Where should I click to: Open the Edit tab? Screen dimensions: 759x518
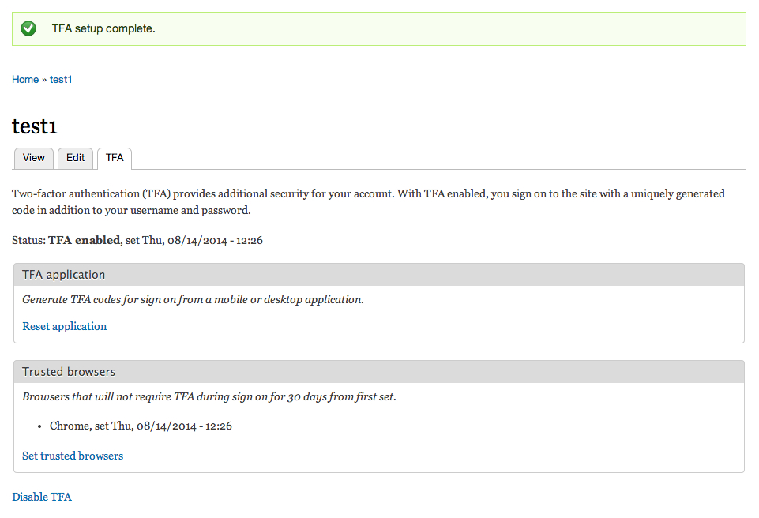(75, 158)
